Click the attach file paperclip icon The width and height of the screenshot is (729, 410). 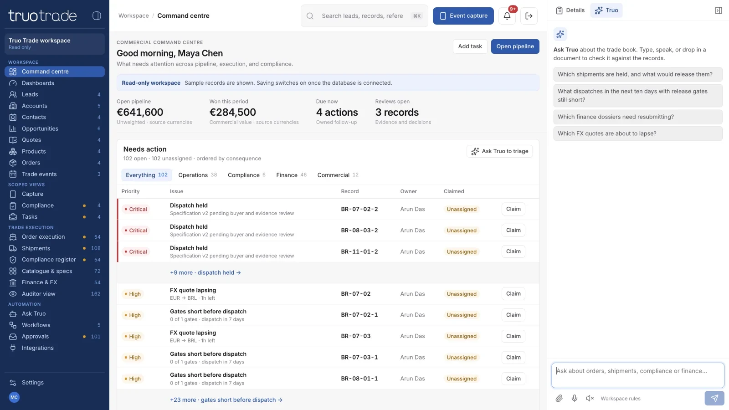[559, 399]
